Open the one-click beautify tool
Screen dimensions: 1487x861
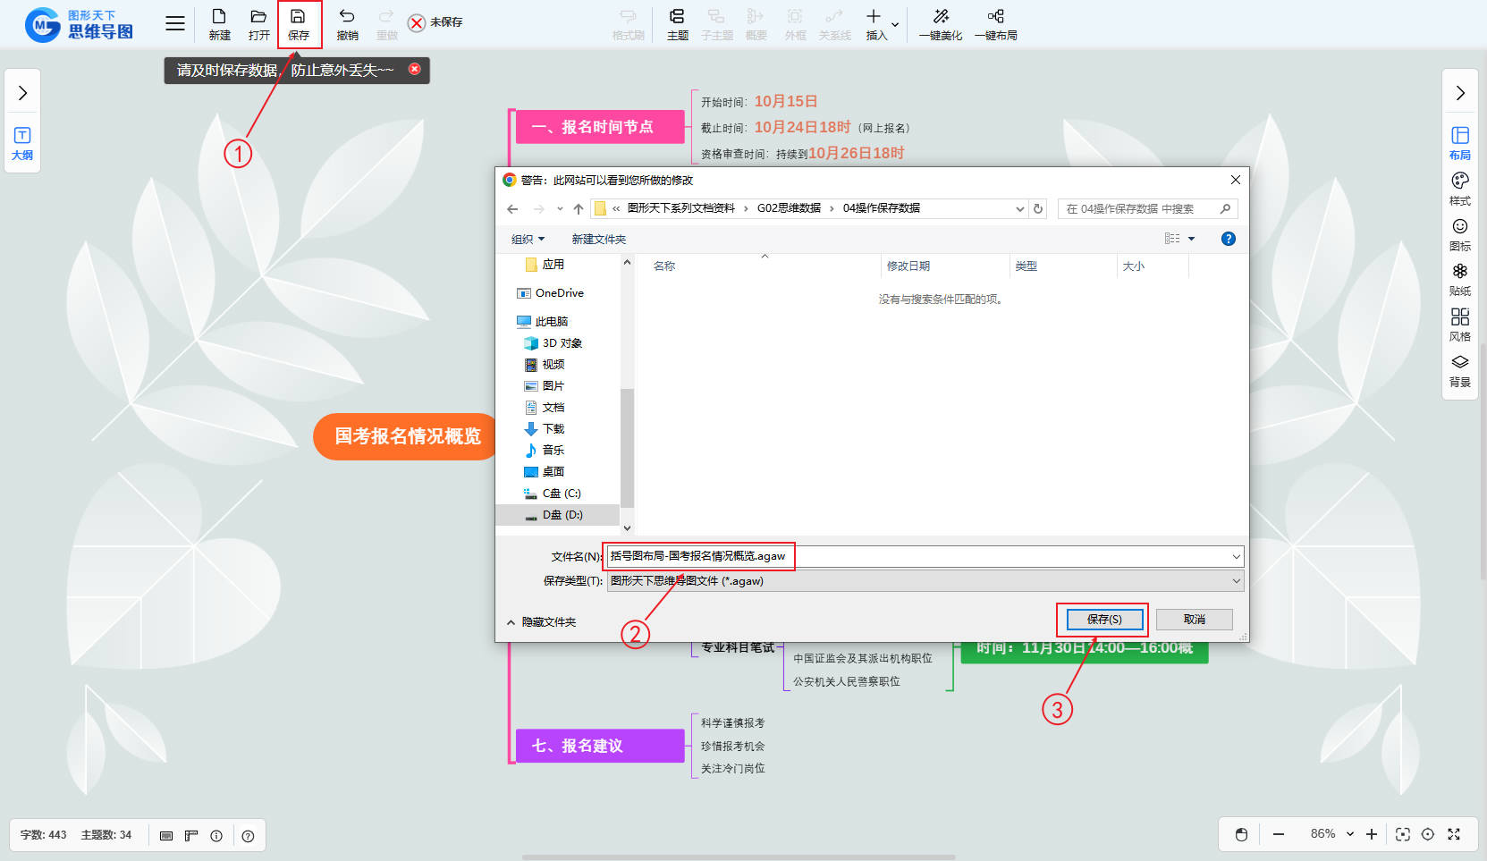tap(941, 24)
